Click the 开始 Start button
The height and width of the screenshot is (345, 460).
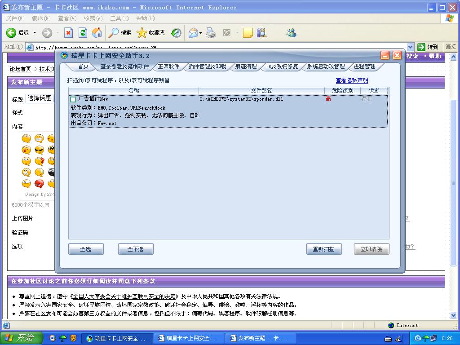tap(22, 338)
